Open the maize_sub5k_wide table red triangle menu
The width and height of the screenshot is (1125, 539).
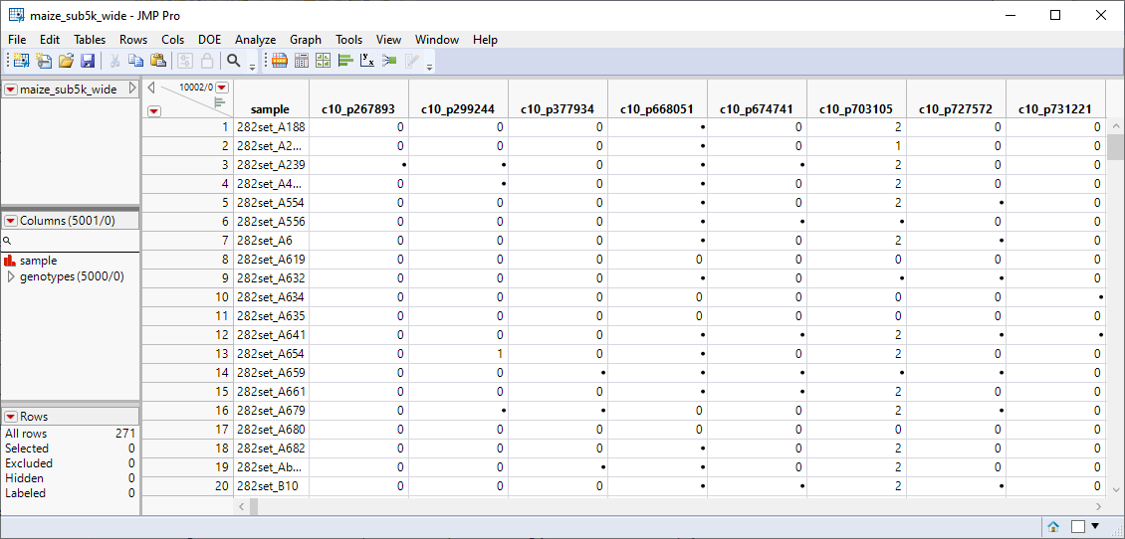(11, 90)
